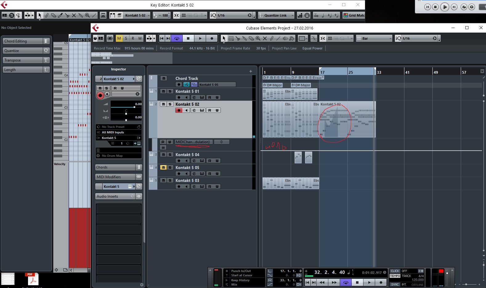
Task: Expand the Chord Editing section in Key Editor
Action: point(26,41)
